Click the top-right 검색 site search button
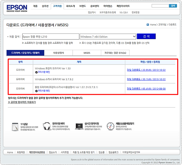This screenshot has height=165, width=182. tap(173, 6)
